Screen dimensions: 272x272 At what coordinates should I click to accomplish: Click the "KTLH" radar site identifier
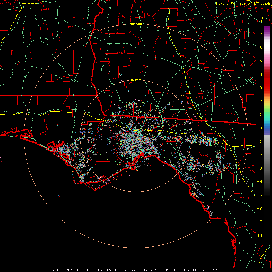pyautogui.click(x=171, y=270)
